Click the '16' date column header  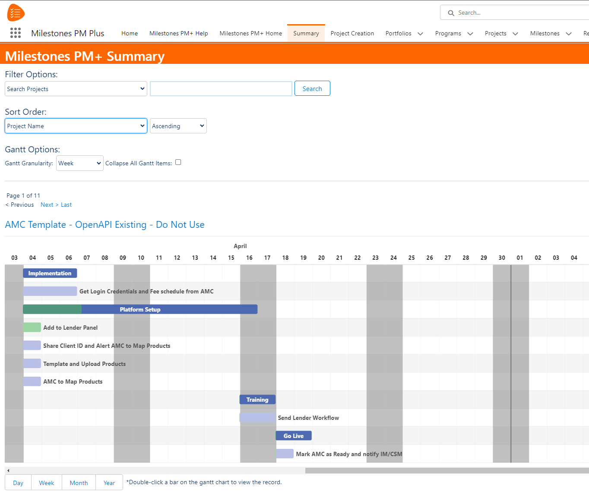[x=249, y=258]
